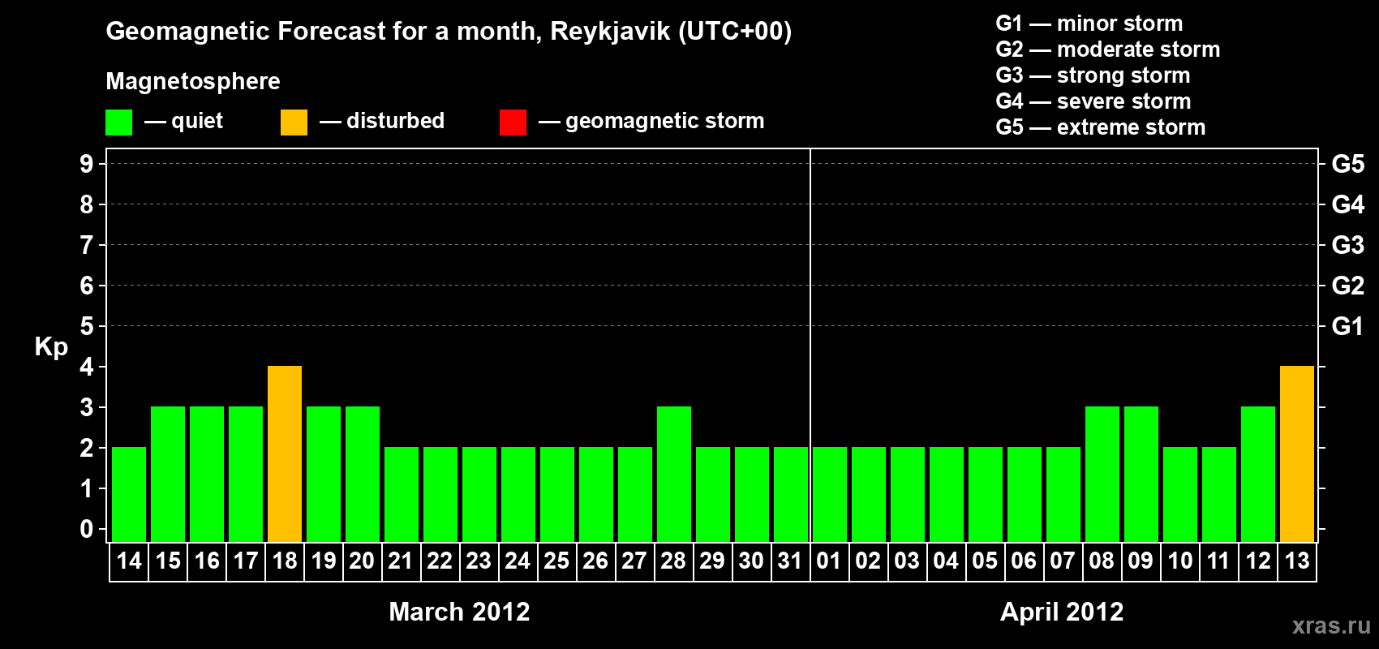This screenshot has height=649, width=1379.
Task: Click date label 05 on the axis
Action: tap(986, 561)
